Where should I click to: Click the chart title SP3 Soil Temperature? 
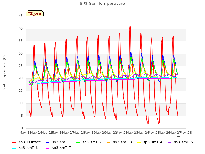pos(102,4)
